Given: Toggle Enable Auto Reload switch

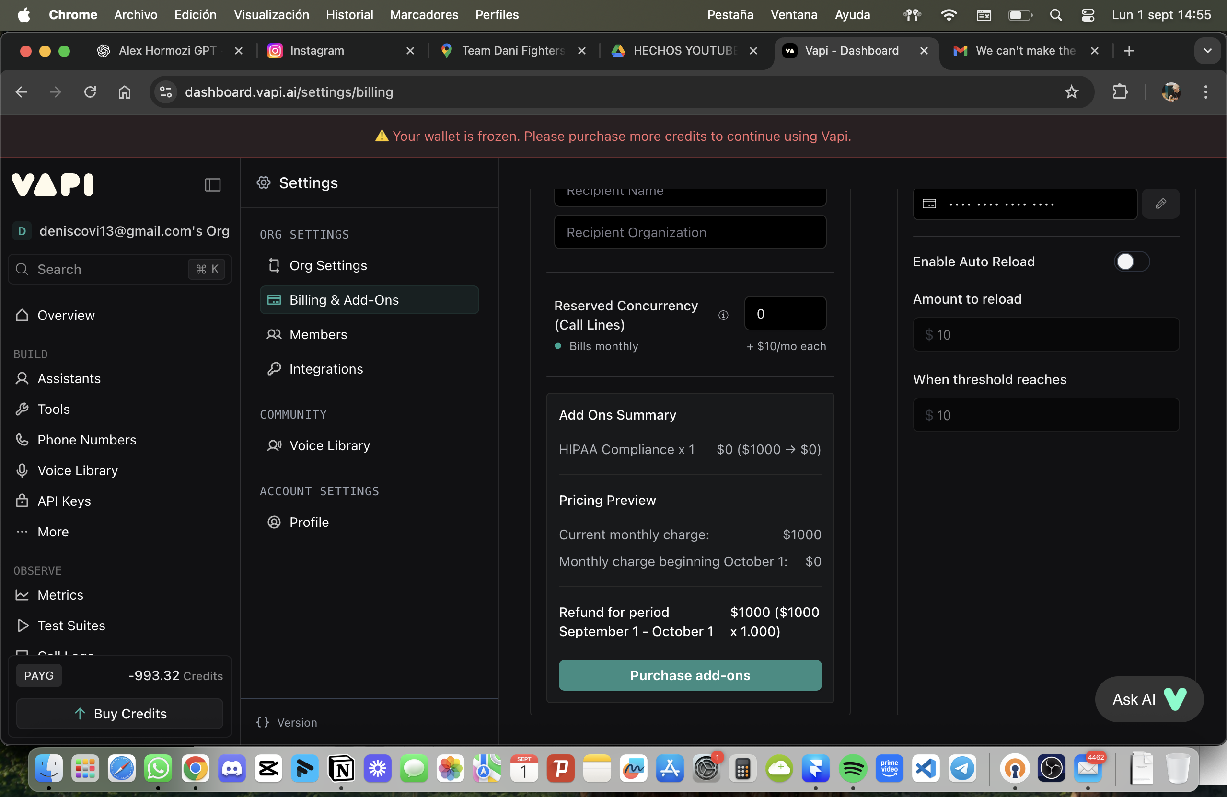Looking at the screenshot, I should (1131, 262).
